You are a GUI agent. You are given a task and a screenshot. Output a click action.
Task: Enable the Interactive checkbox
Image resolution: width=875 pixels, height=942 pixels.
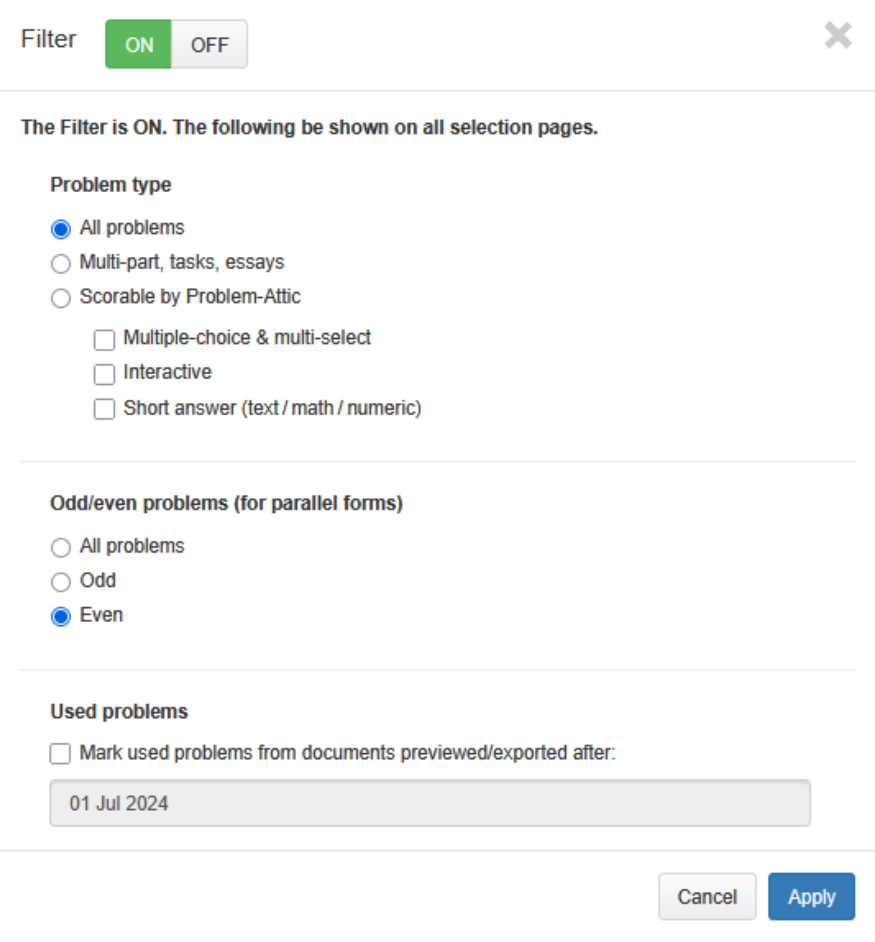pyautogui.click(x=104, y=374)
